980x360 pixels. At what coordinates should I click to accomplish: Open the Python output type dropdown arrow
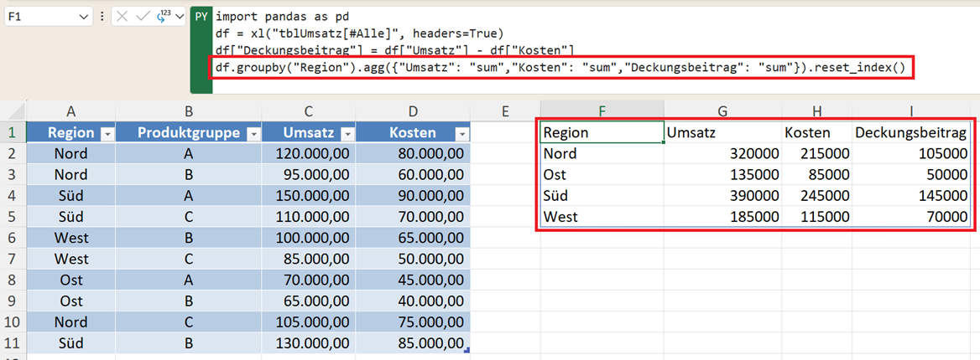179,17
